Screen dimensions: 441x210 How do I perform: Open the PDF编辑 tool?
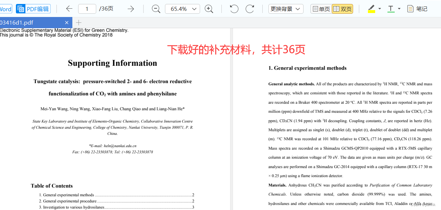click(x=33, y=9)
